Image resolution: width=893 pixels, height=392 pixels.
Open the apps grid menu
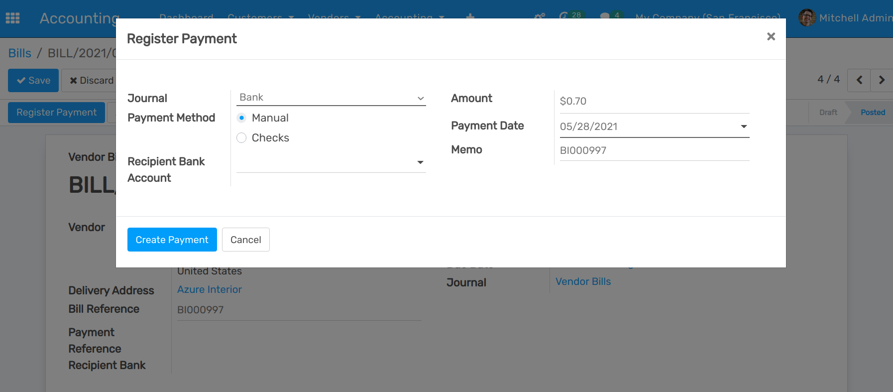click(12, 18)
